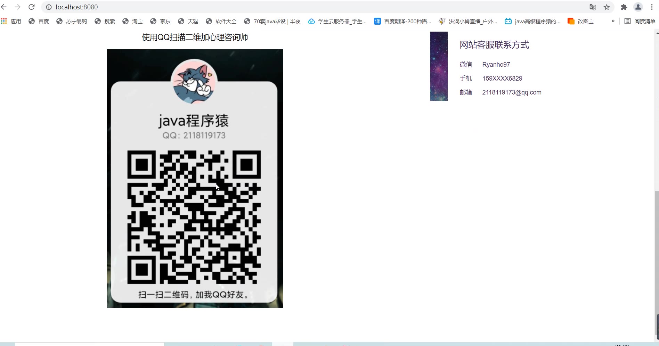Image resolution: width=659 pixels, height=346 pixels.
Task: Click the galaxy banner image
Action: click(439, 66)
